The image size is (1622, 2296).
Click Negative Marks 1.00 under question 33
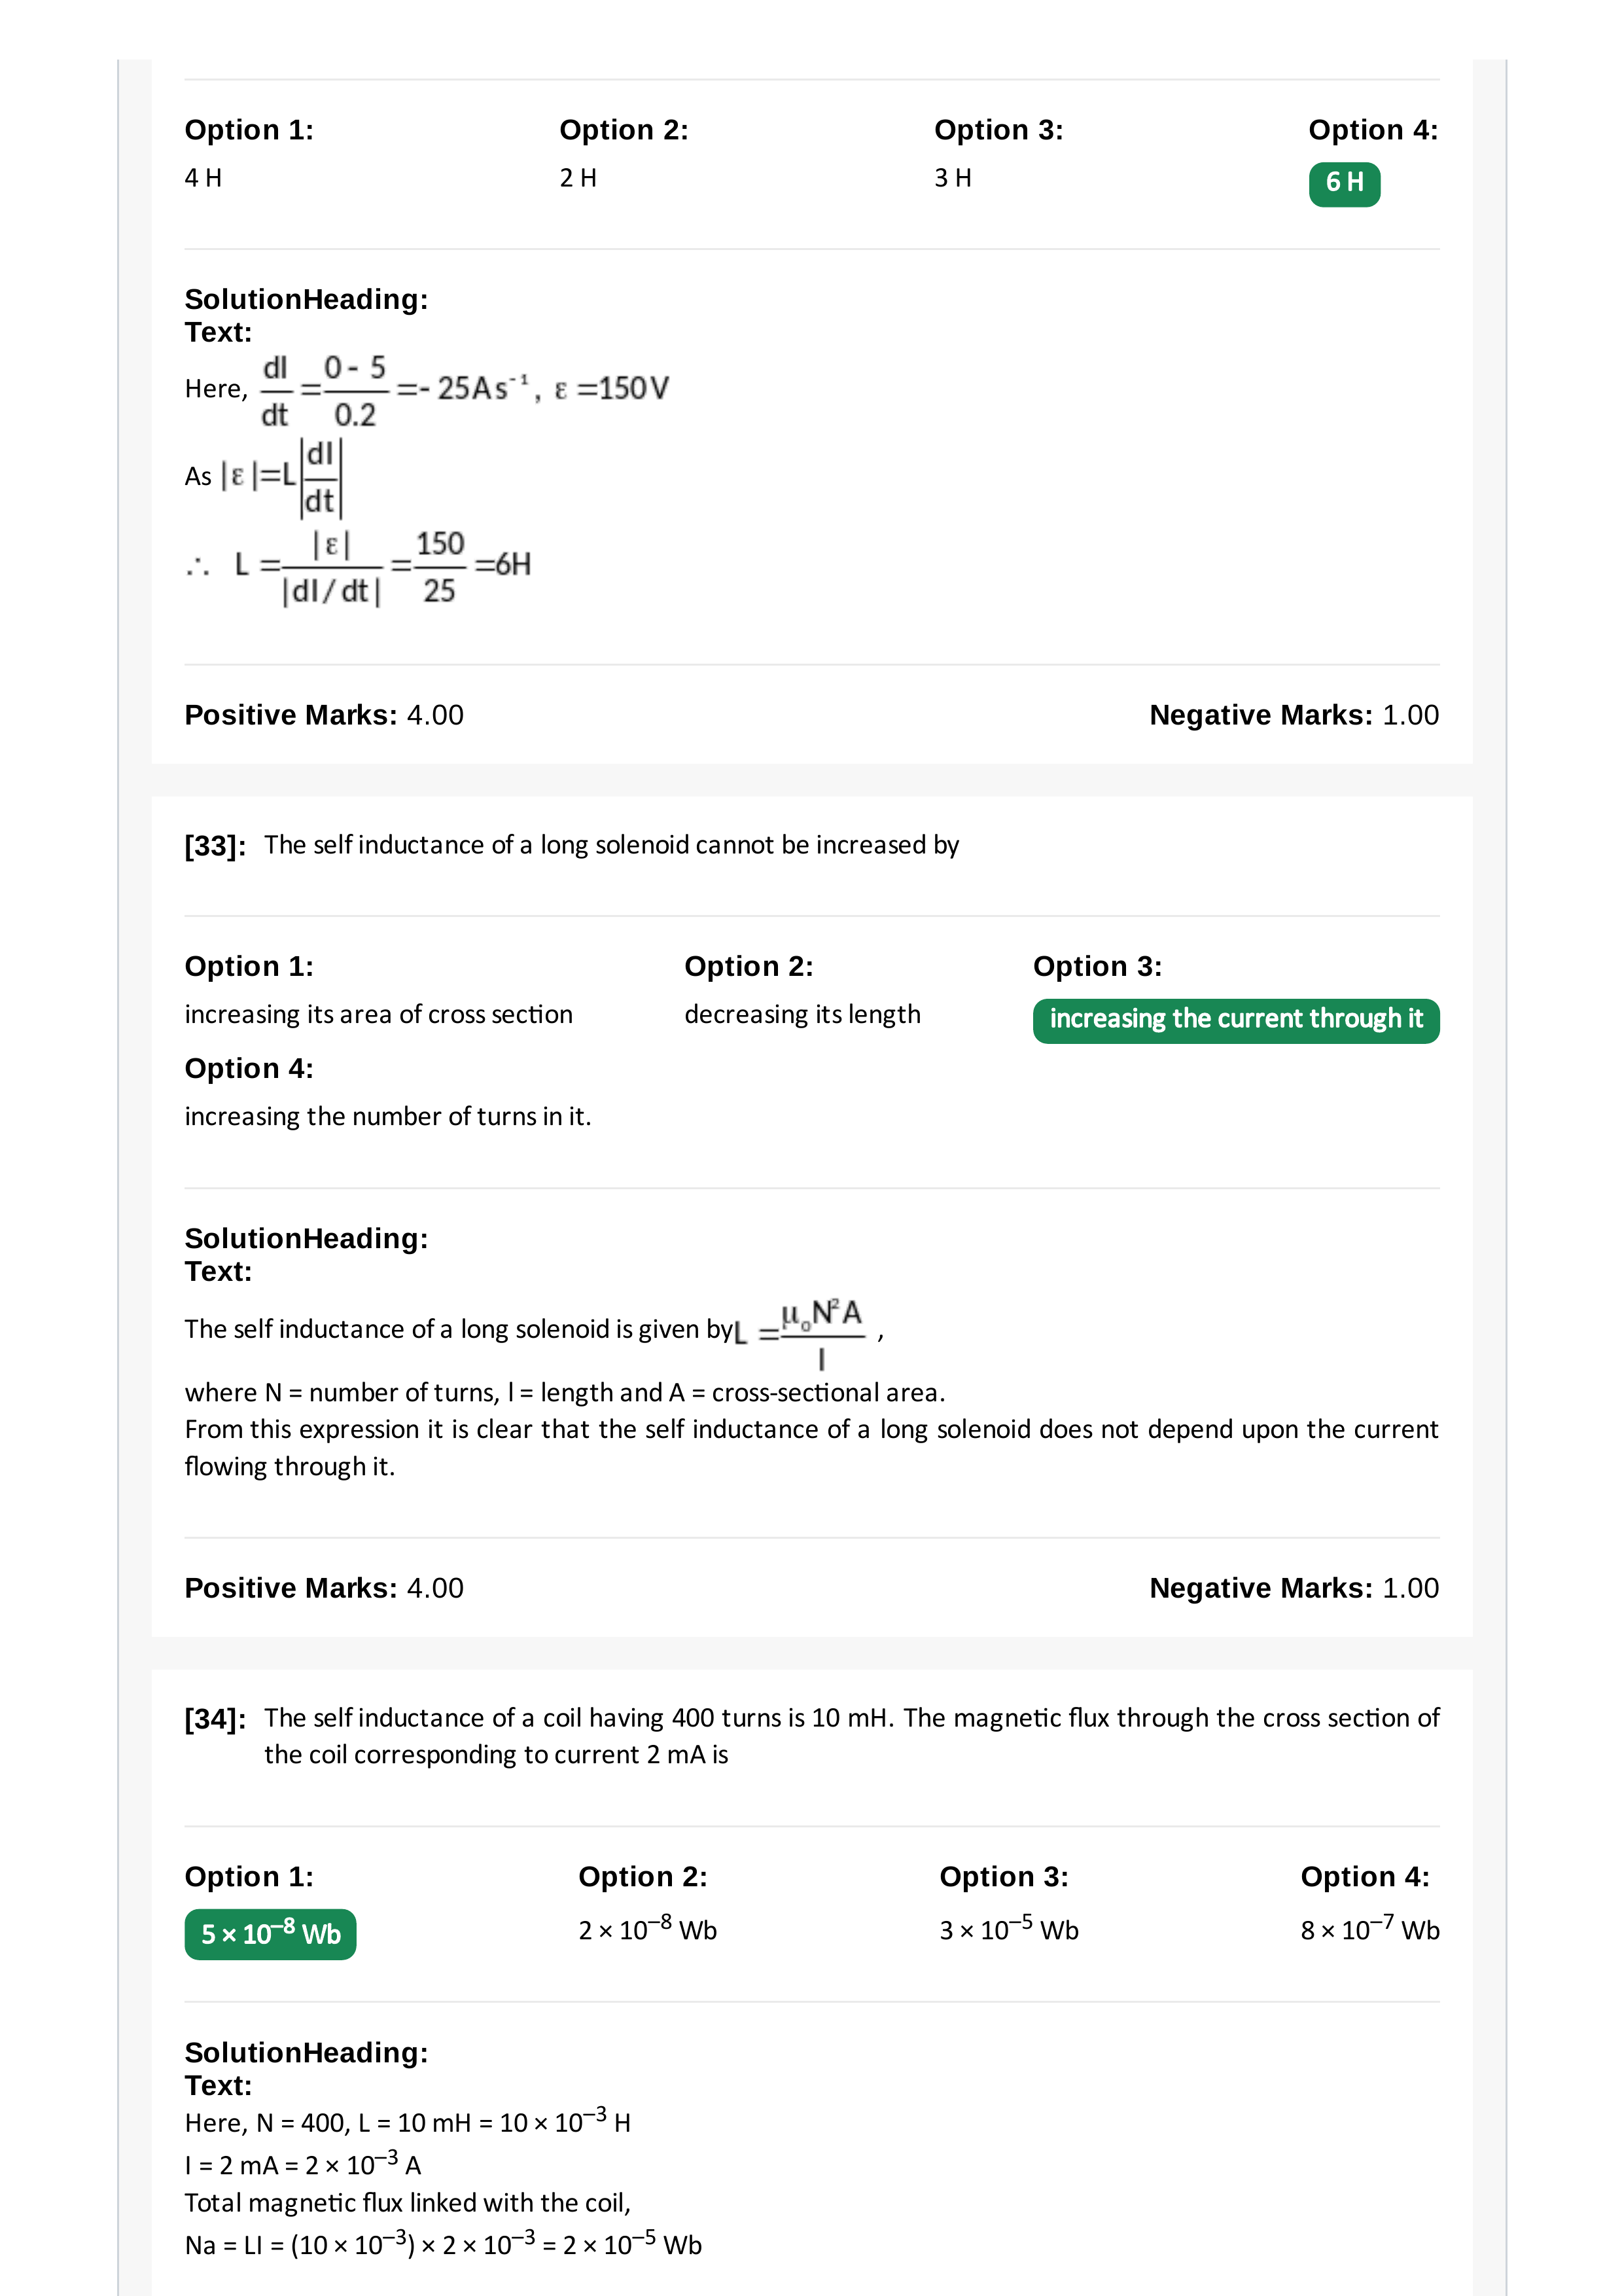pyautogui.click(x=1294, y=1588)
